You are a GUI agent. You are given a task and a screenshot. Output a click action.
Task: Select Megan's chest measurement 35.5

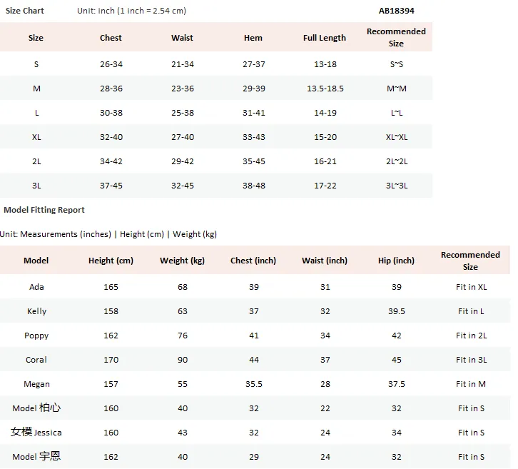[254, 384]
